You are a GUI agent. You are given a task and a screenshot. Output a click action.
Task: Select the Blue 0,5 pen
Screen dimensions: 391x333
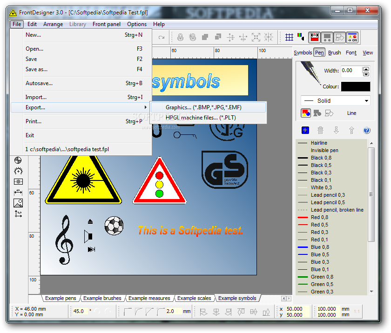click(331, 254)
